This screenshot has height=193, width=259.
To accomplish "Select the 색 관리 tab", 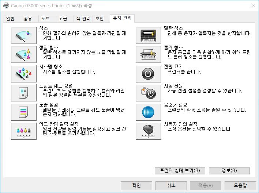I will [83, 19].
